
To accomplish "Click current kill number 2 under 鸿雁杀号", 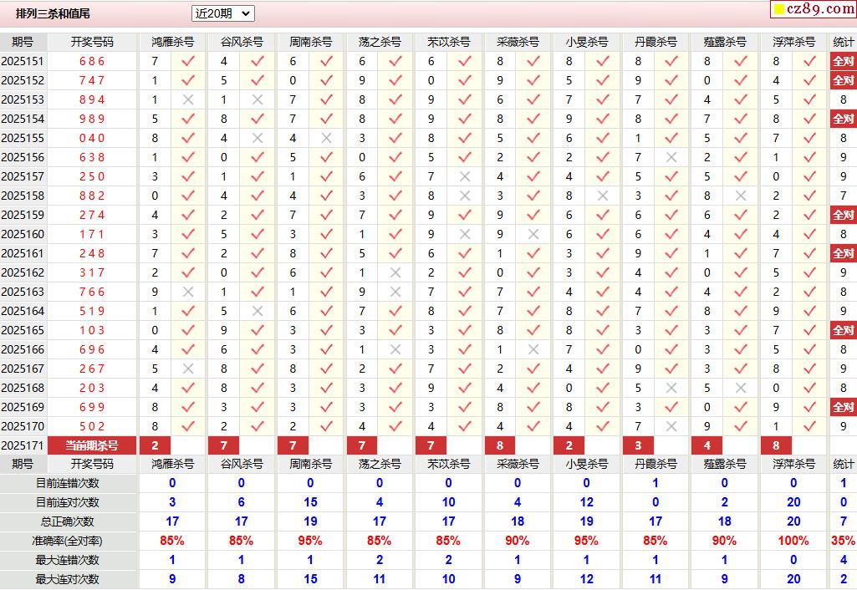I will [x=156, y=445].
